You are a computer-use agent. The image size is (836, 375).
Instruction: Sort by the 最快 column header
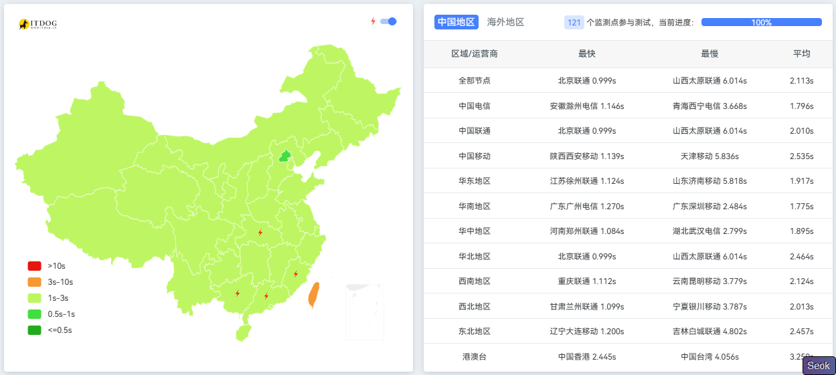[586, 53]
